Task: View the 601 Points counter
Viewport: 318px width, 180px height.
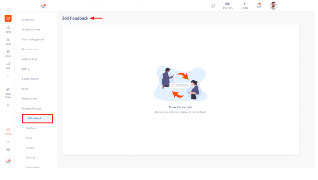Action: [228, 6]
